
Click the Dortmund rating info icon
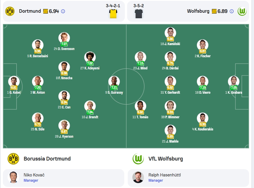click(x=63, y=11)
